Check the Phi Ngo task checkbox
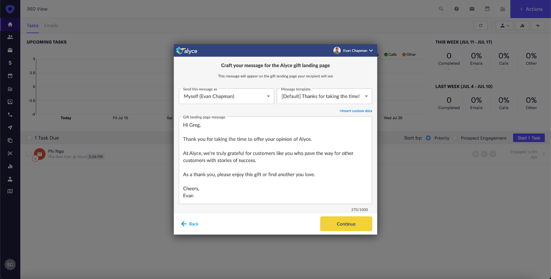 29,154
